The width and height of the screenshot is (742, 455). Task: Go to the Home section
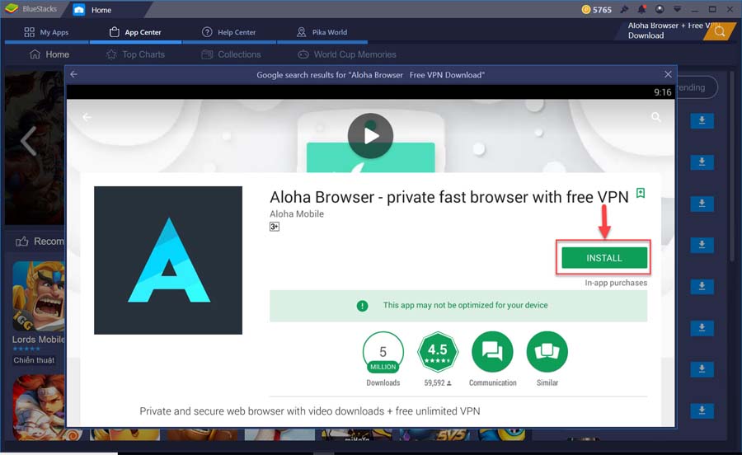pos(49,54)
